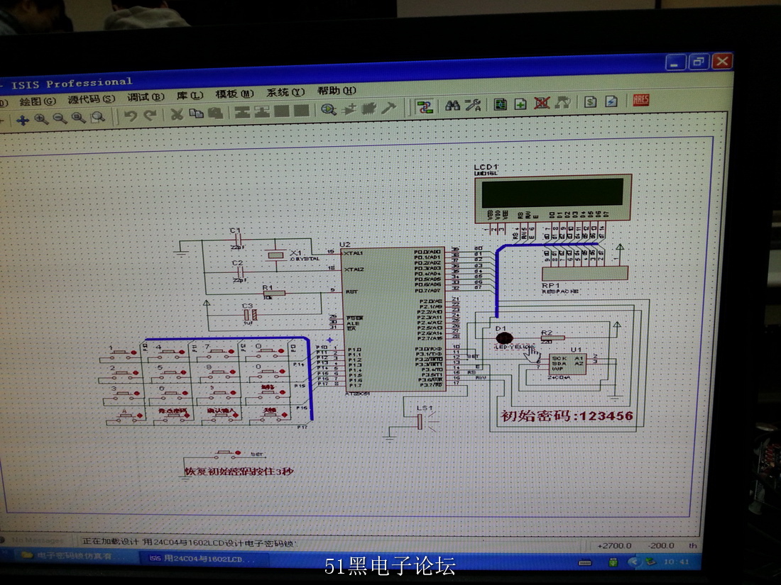Screen dimensions: 781x585
Task: Click the red ARES netlist icon
Action: click(x=640, y=100)
